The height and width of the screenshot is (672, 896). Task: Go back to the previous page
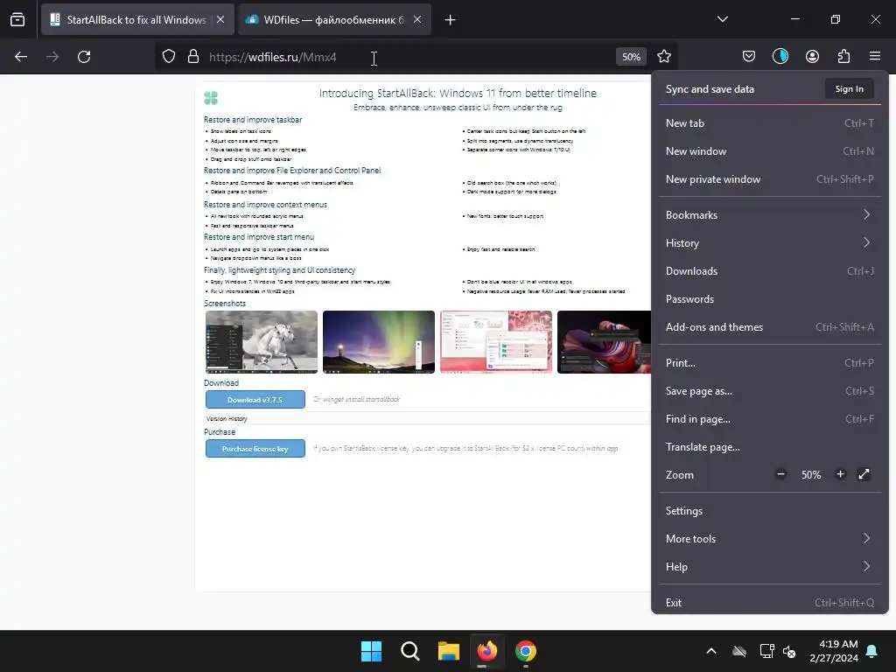pyautogui.click(x=21, y=57)
